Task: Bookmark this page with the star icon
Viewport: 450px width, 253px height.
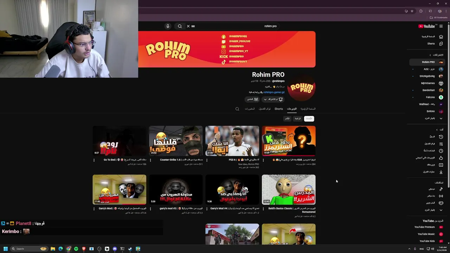Action: pos(412,11)
